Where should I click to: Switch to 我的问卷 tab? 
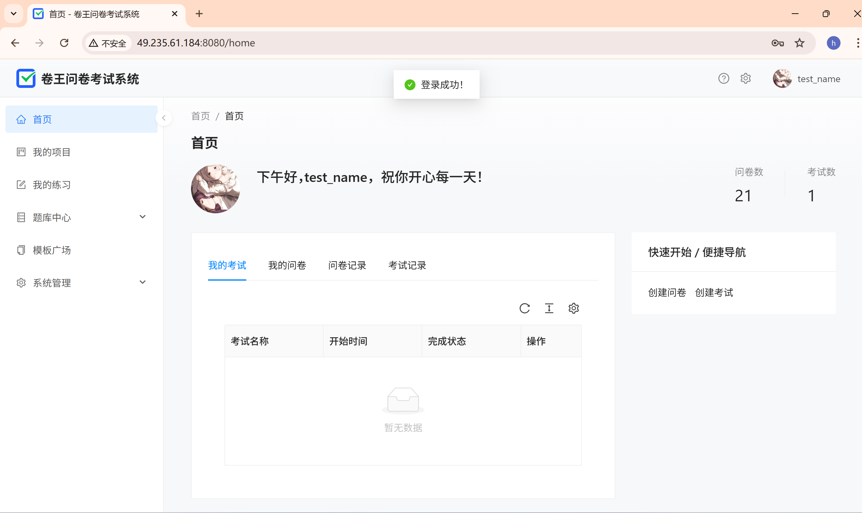point(287,265)
